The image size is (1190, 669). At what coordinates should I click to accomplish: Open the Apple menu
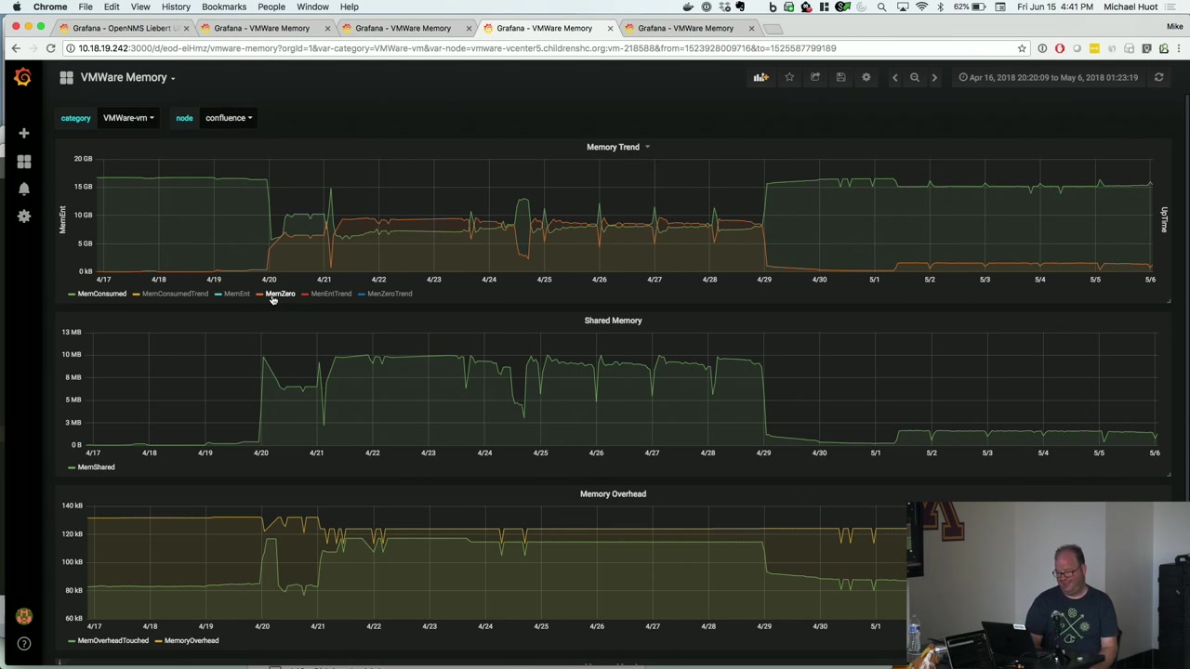point(17,7)
